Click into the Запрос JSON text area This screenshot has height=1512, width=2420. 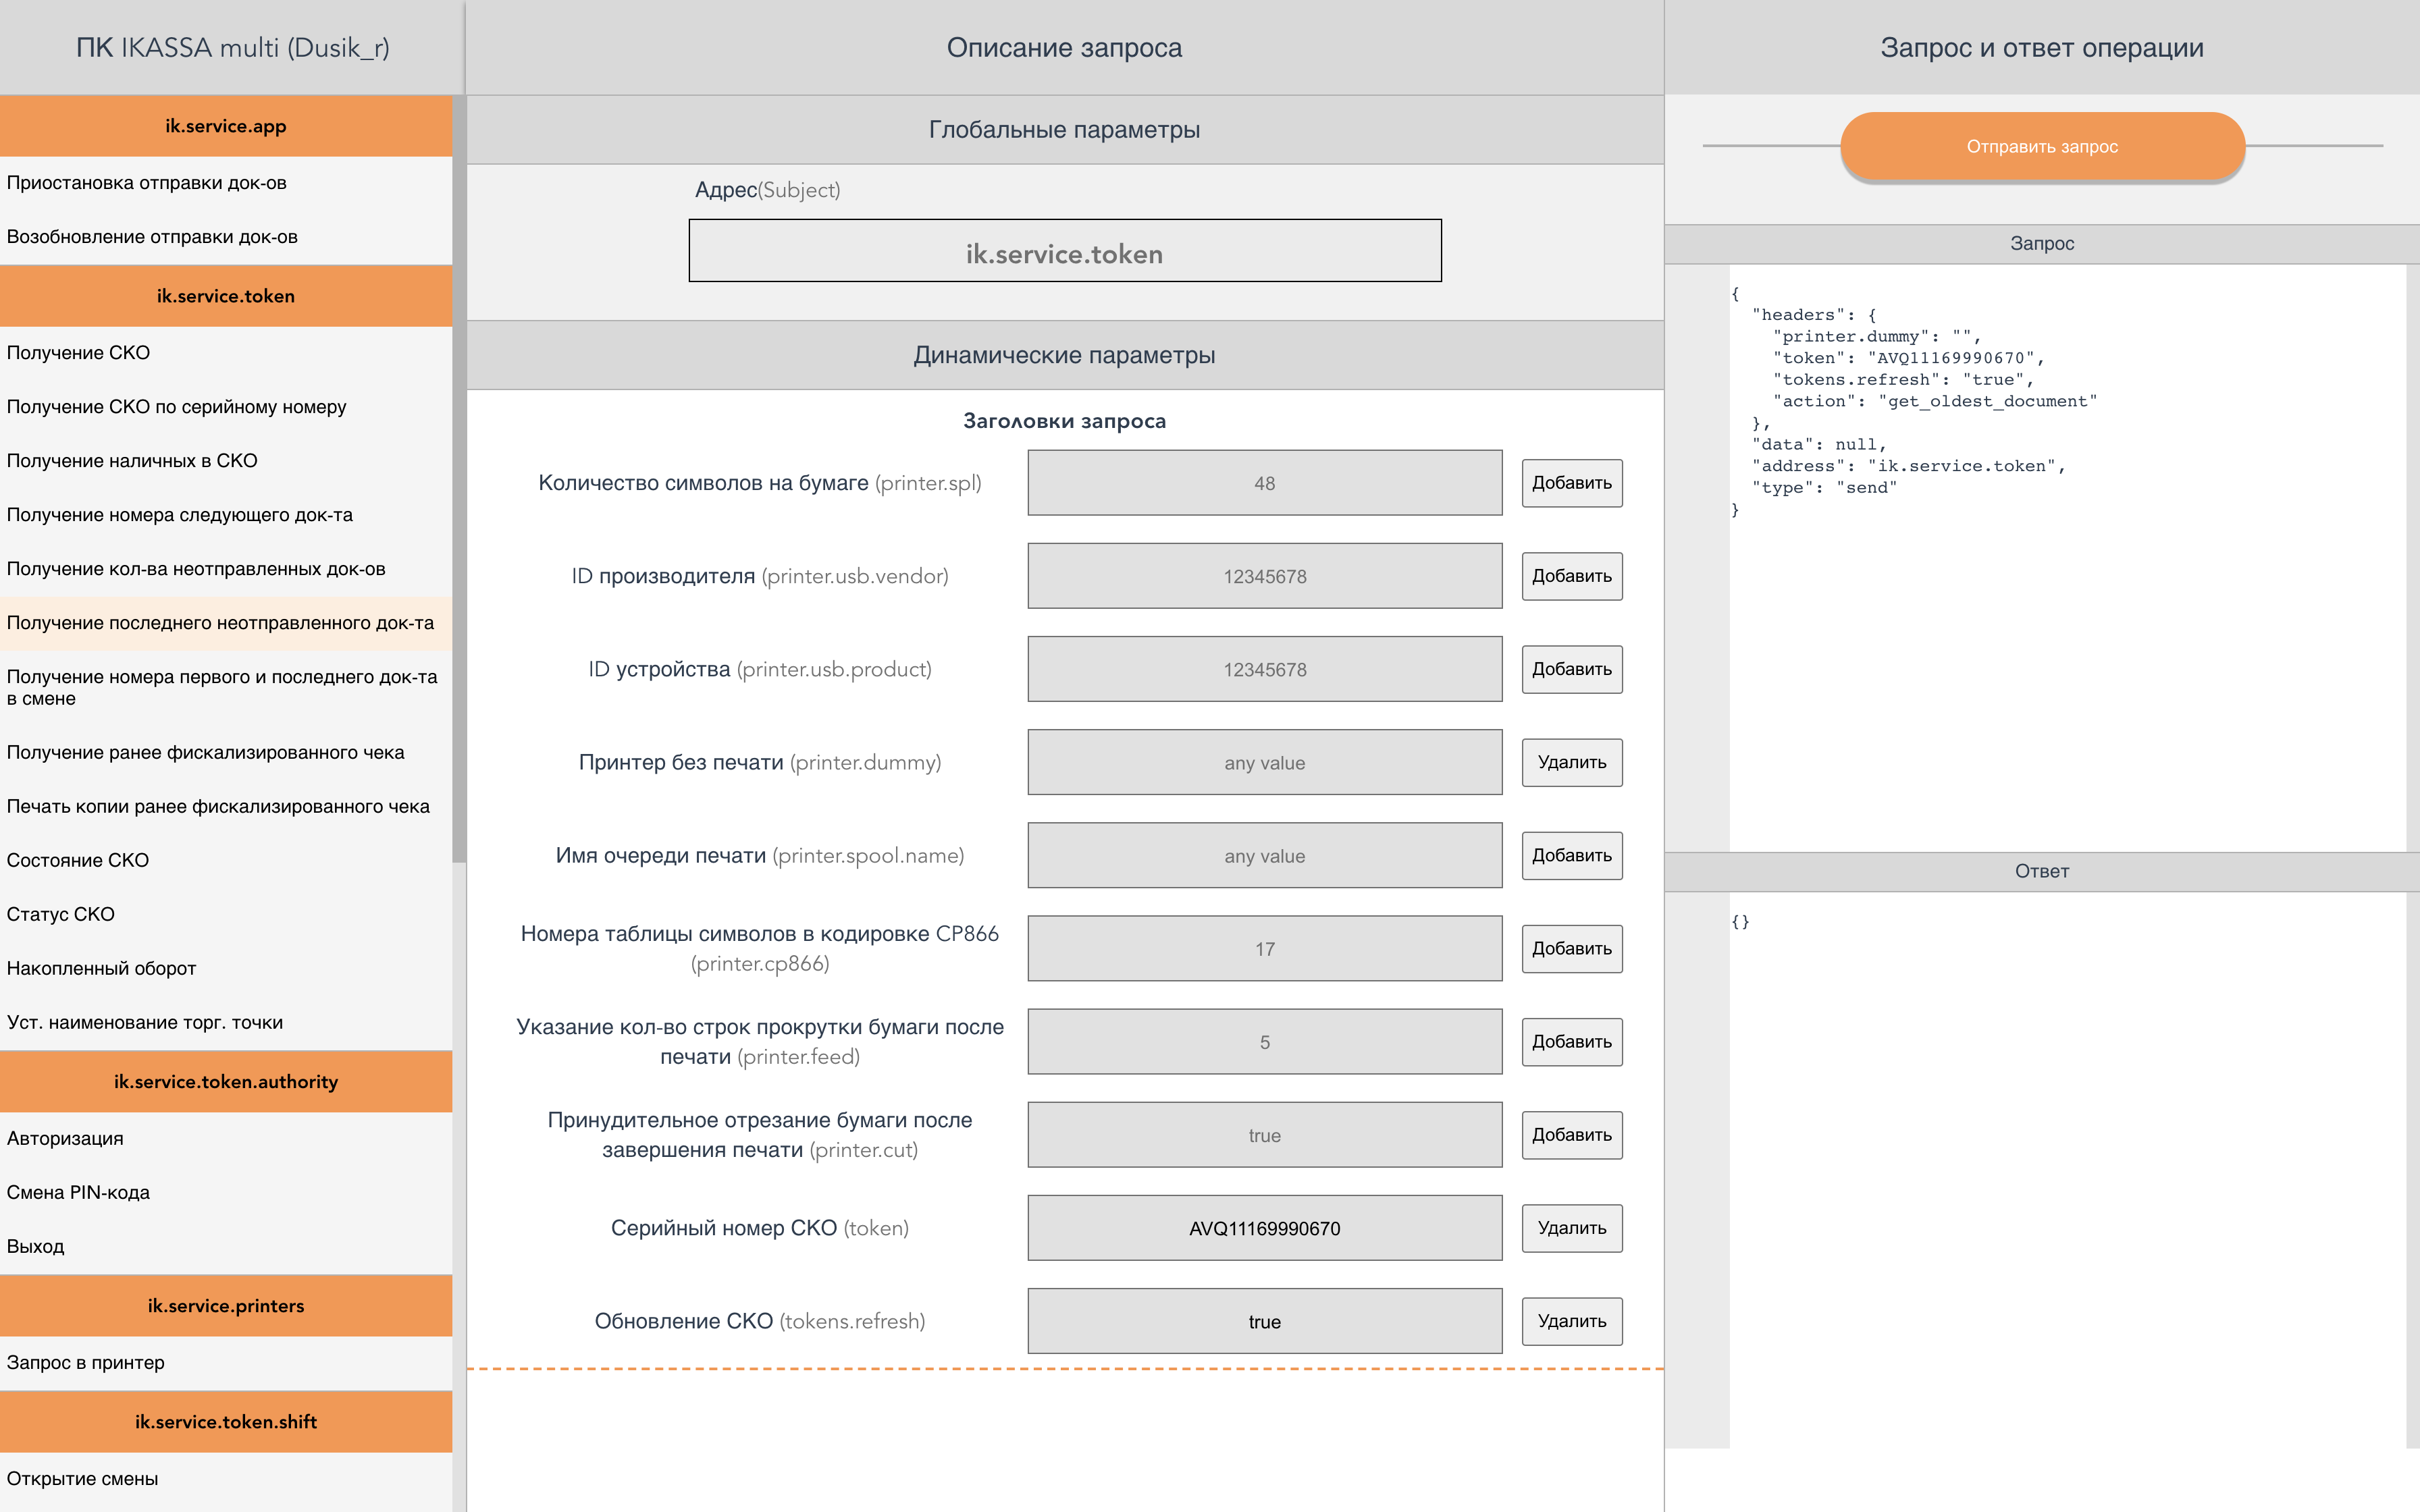(x=2066, y=650)
